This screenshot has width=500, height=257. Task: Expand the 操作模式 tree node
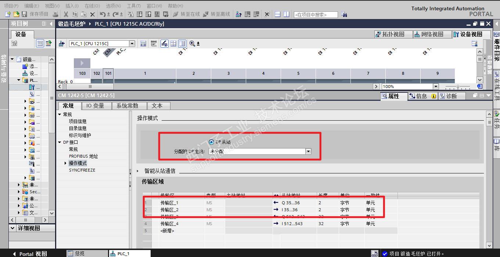[66, 163]
